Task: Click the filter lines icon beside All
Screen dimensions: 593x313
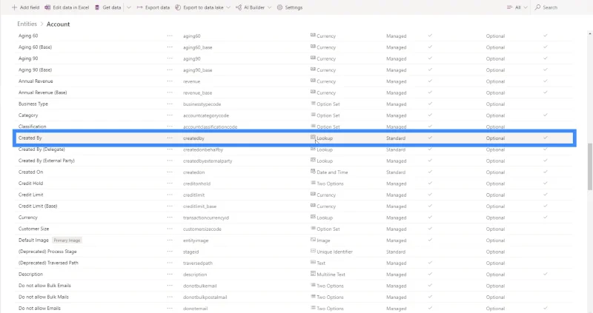Action: click(509, 7)
